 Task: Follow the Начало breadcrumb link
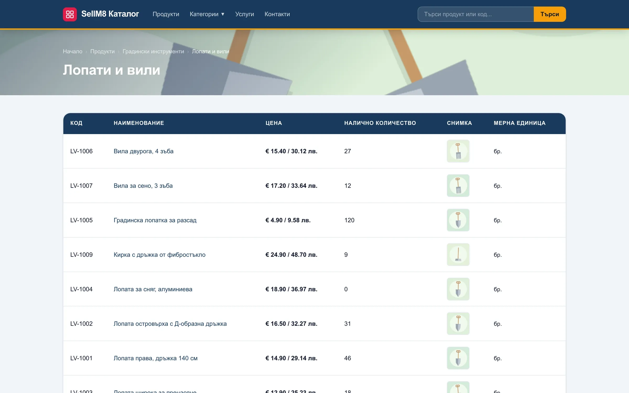click(73, 51)
